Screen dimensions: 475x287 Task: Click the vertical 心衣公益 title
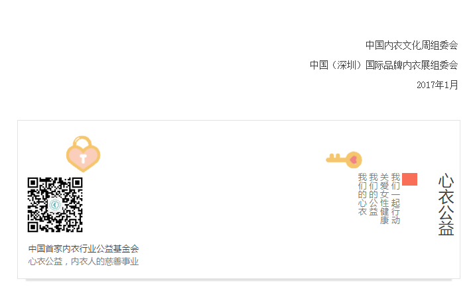tap(446, 204)
